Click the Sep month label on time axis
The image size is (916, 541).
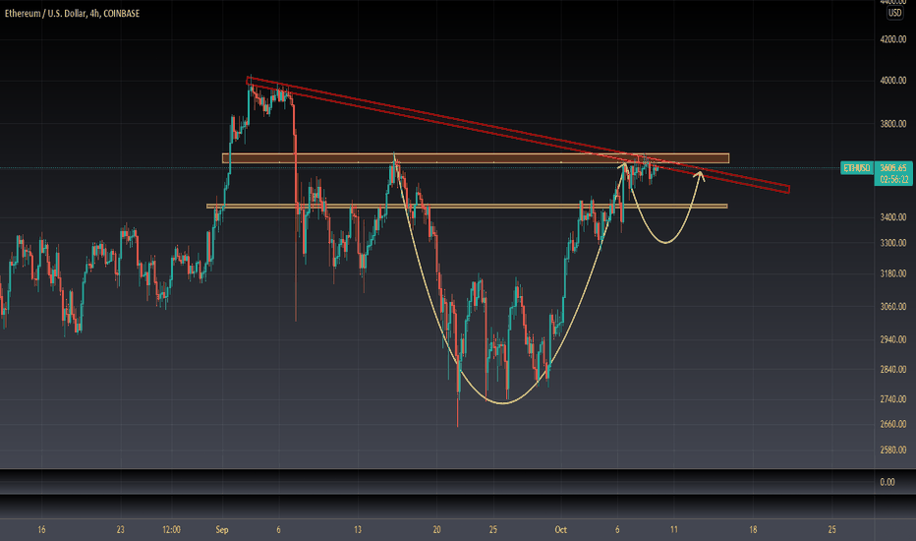(x=222, y=530)
